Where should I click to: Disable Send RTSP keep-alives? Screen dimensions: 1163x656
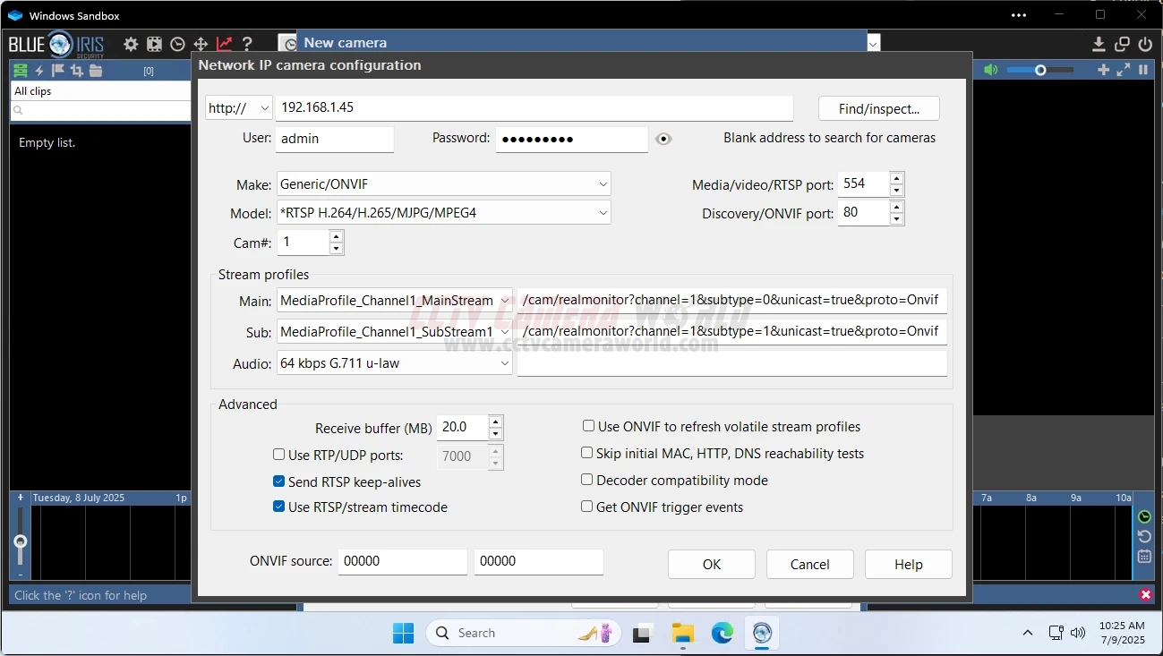click(278, 481)
